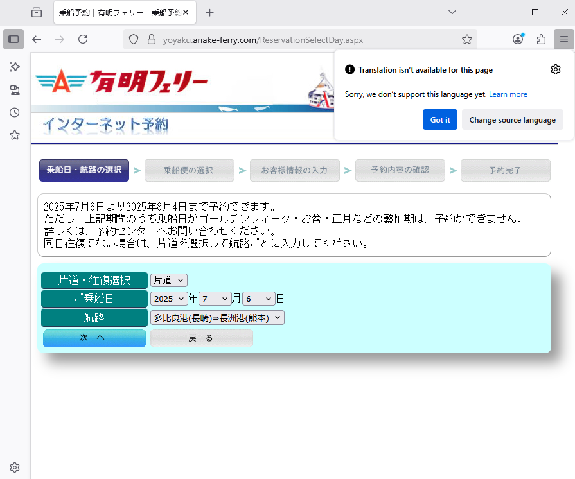The height and width of the screenshot is (479, 575).
Task: Open AI chatbot sparkle sidebar icon
Action: (15, 67)
